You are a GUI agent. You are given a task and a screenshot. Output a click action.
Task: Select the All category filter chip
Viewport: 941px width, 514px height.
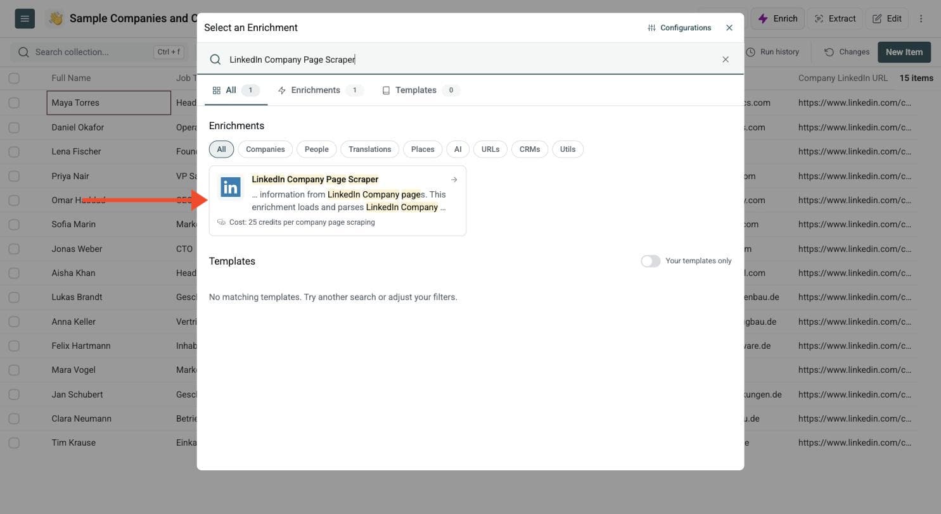[221, 149]
